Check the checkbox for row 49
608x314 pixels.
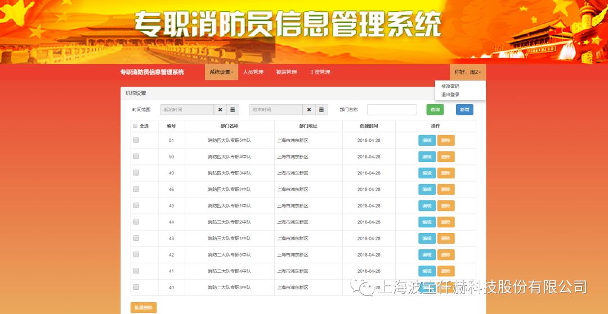point(136,173)
